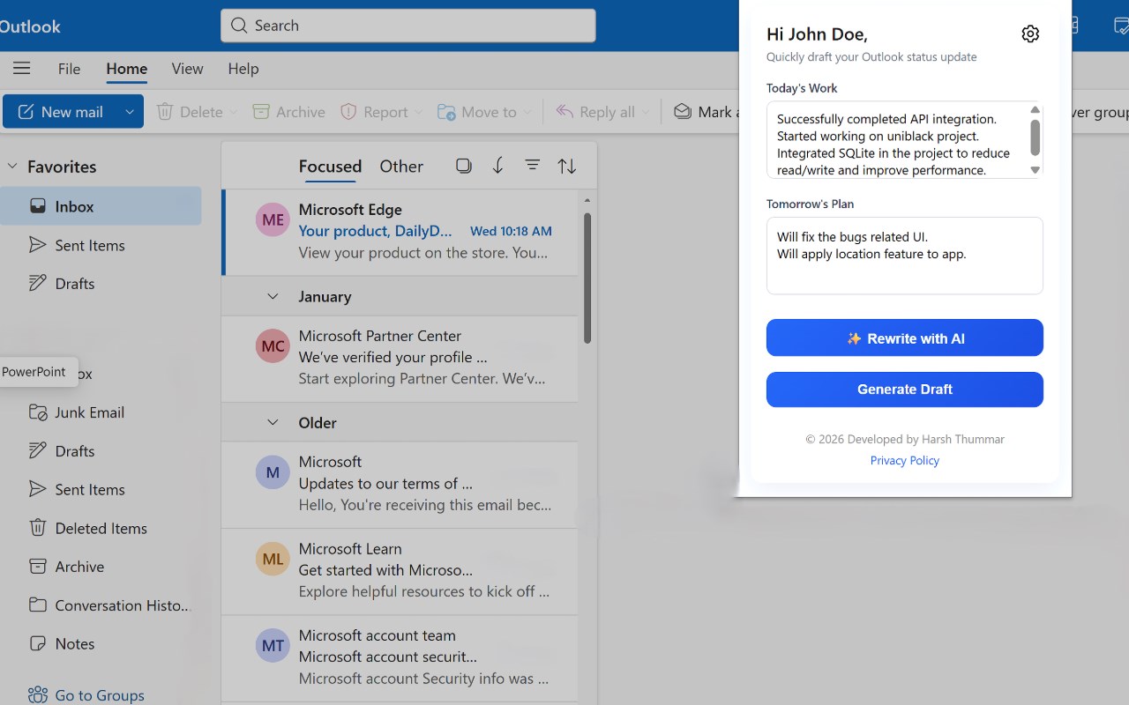Click the Reply all arrows icon
The image size is (1129, 705).
[564, 112]
